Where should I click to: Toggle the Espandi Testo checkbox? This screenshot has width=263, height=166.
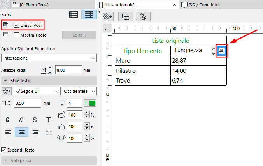(x=4, y=150)
